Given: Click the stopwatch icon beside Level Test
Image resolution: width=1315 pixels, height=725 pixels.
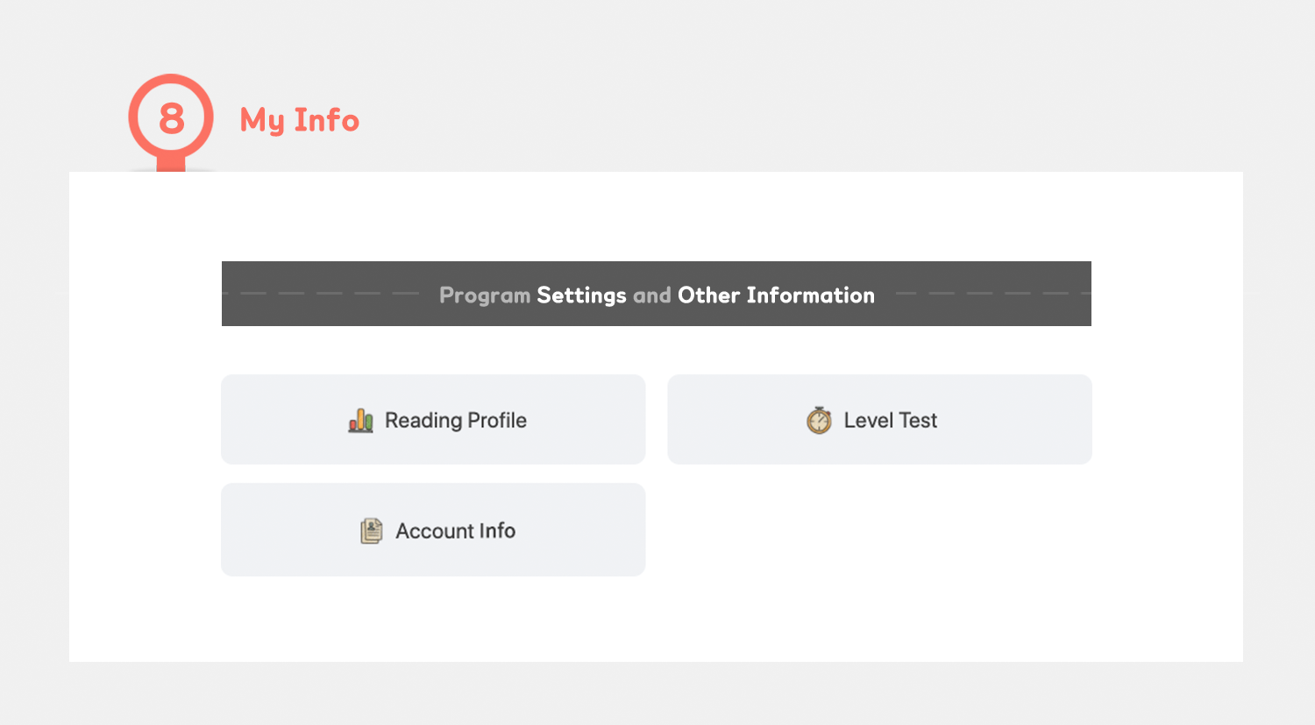Looking at the screenshot, I should (x=819, y=421).
